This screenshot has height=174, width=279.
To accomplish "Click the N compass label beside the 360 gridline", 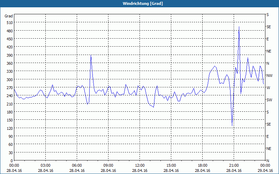I will [267, 63].
